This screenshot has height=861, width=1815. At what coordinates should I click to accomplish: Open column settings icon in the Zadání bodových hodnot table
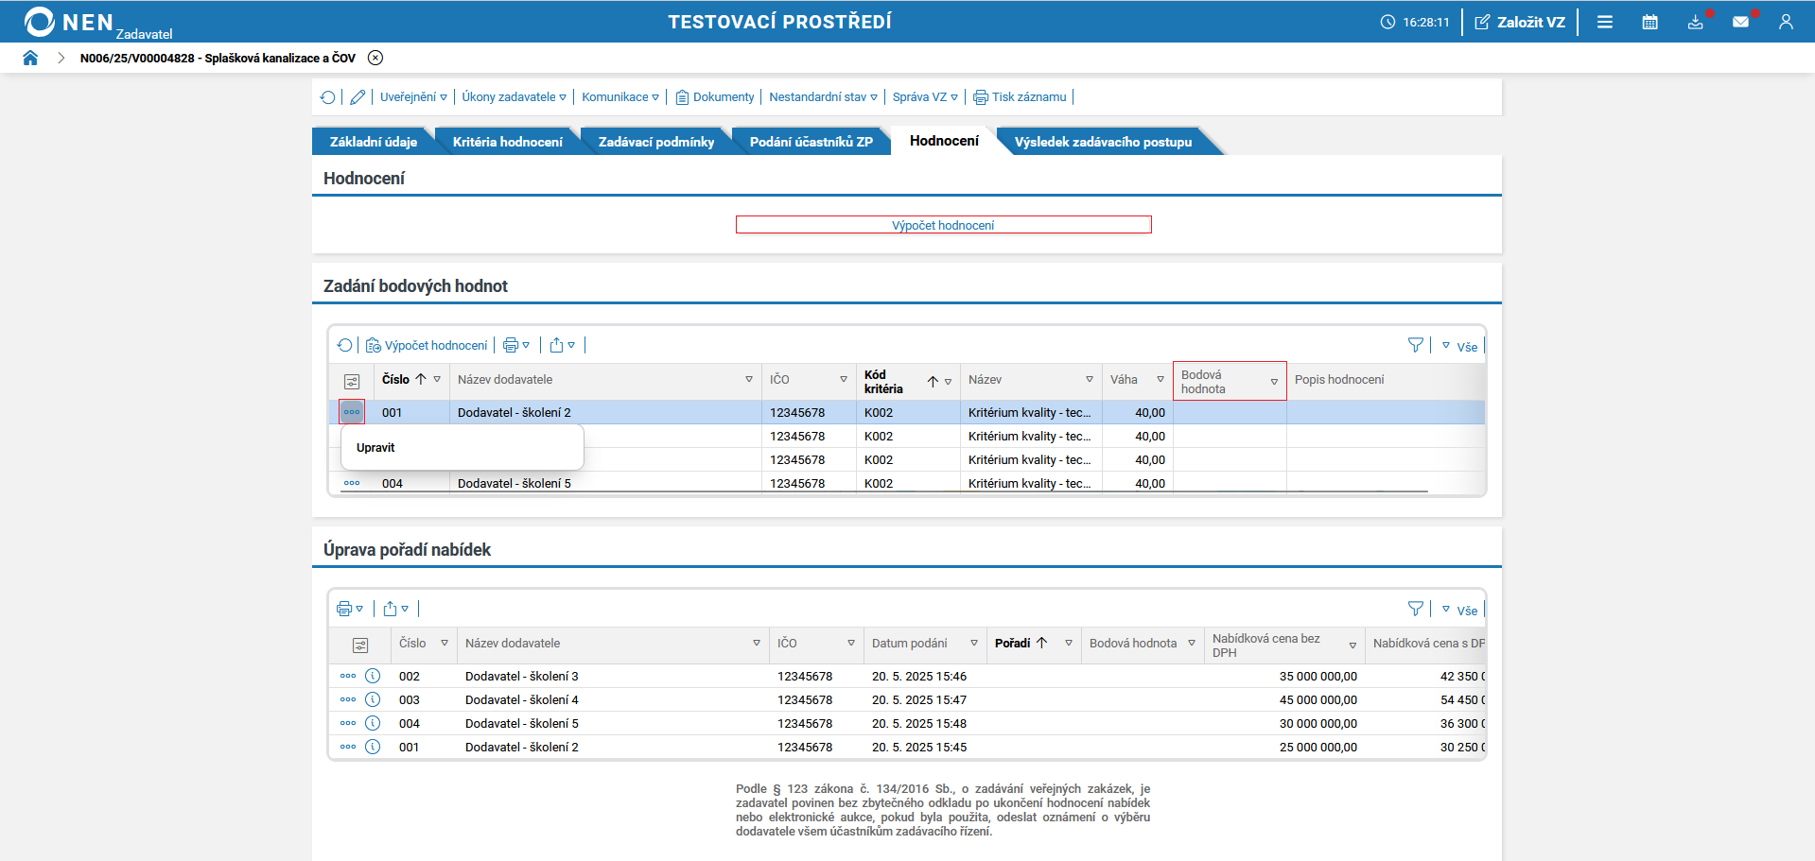[352, 382]
